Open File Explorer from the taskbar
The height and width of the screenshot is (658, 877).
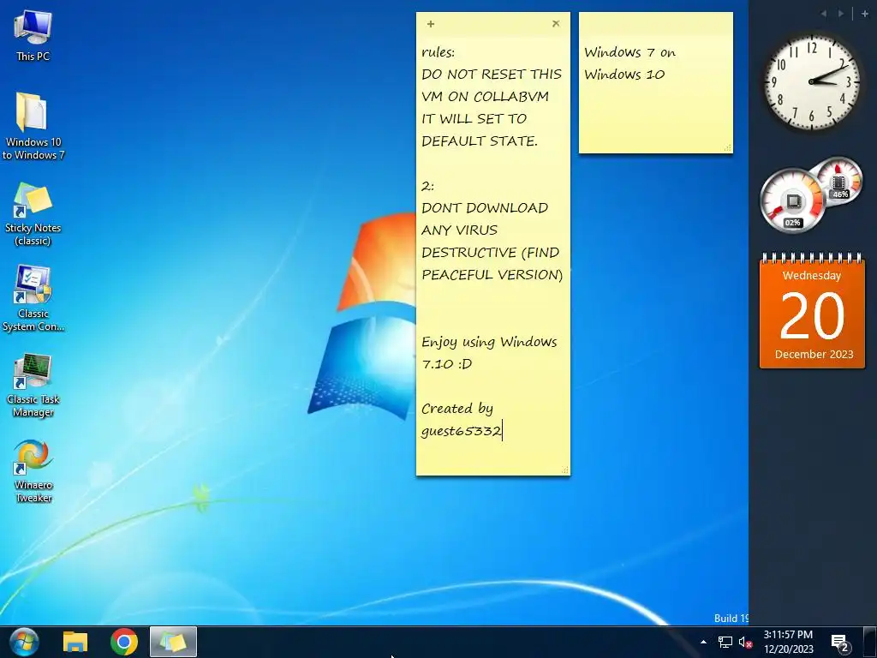tap(75, 642)
